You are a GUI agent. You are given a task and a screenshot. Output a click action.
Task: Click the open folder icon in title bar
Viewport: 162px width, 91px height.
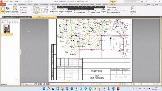(5, 2)
